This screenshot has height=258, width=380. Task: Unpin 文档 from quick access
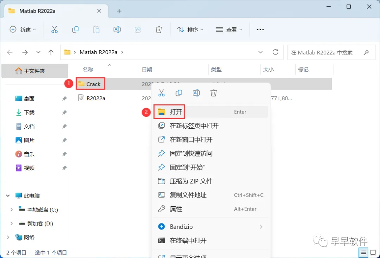pos(64,126)
